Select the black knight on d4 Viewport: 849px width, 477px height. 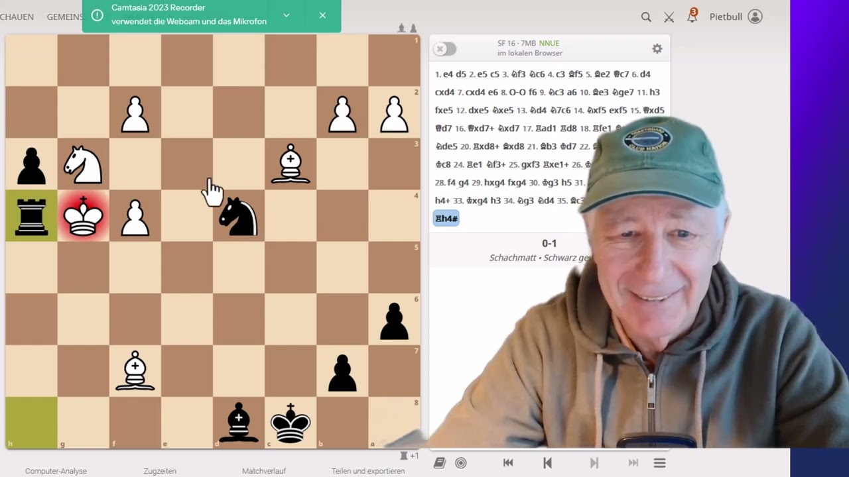tap(238, 216)
